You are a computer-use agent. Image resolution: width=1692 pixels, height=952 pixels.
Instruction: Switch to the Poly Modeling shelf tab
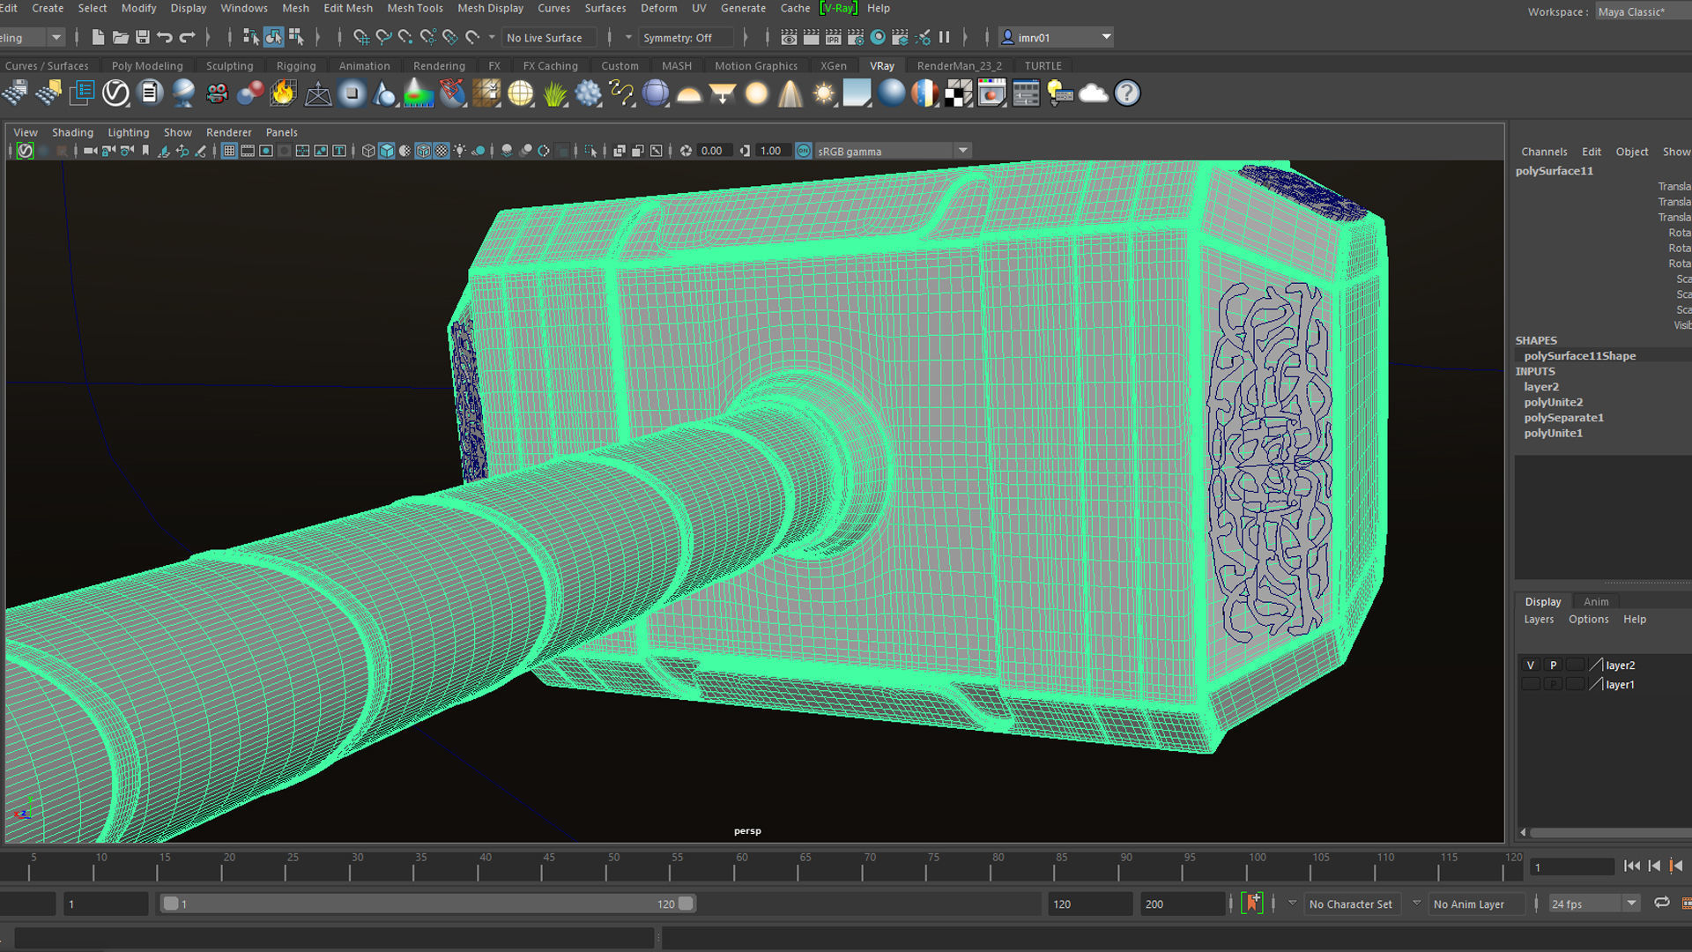pyautogui.click(x=147, y=65)
